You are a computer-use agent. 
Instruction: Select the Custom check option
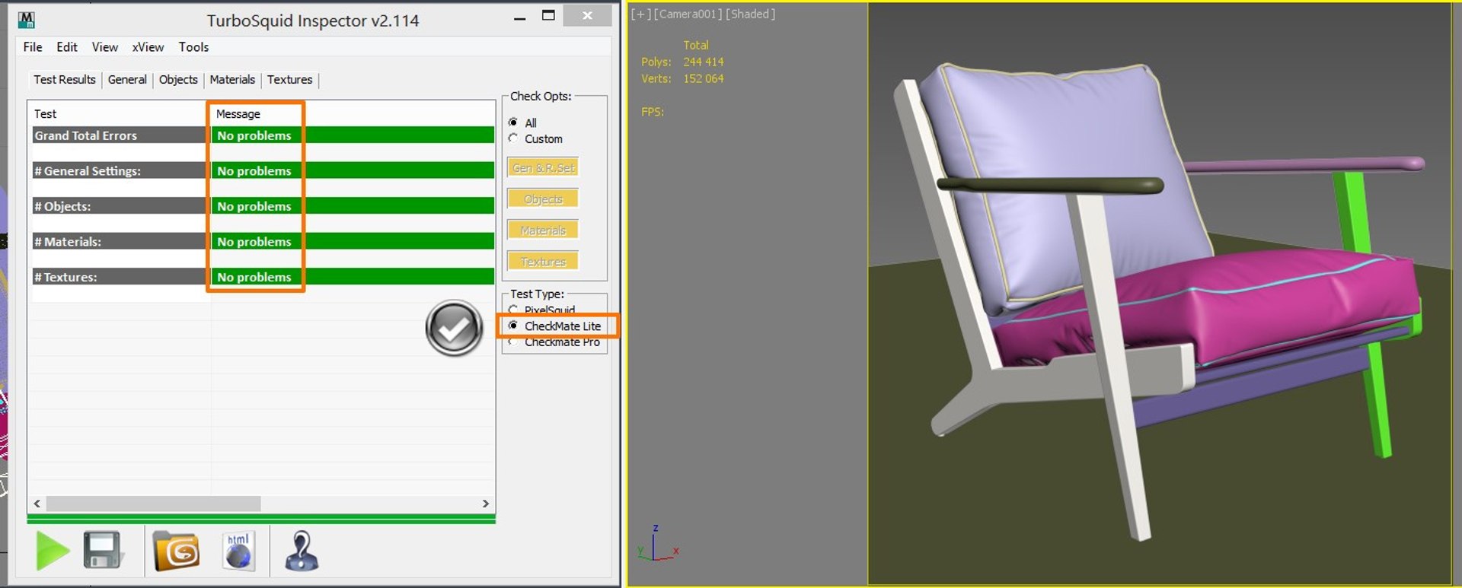click(535, 139)
